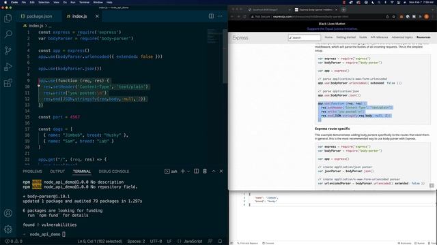Open the API reference nav menu

[x=379, y=37]
